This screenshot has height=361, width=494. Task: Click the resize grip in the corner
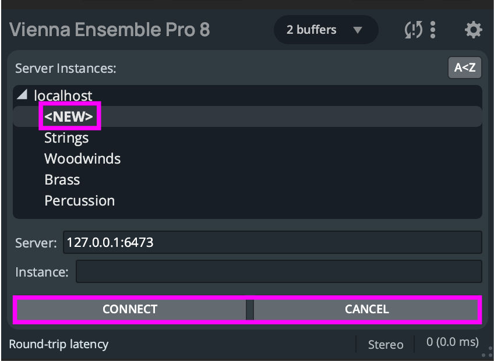487,353
